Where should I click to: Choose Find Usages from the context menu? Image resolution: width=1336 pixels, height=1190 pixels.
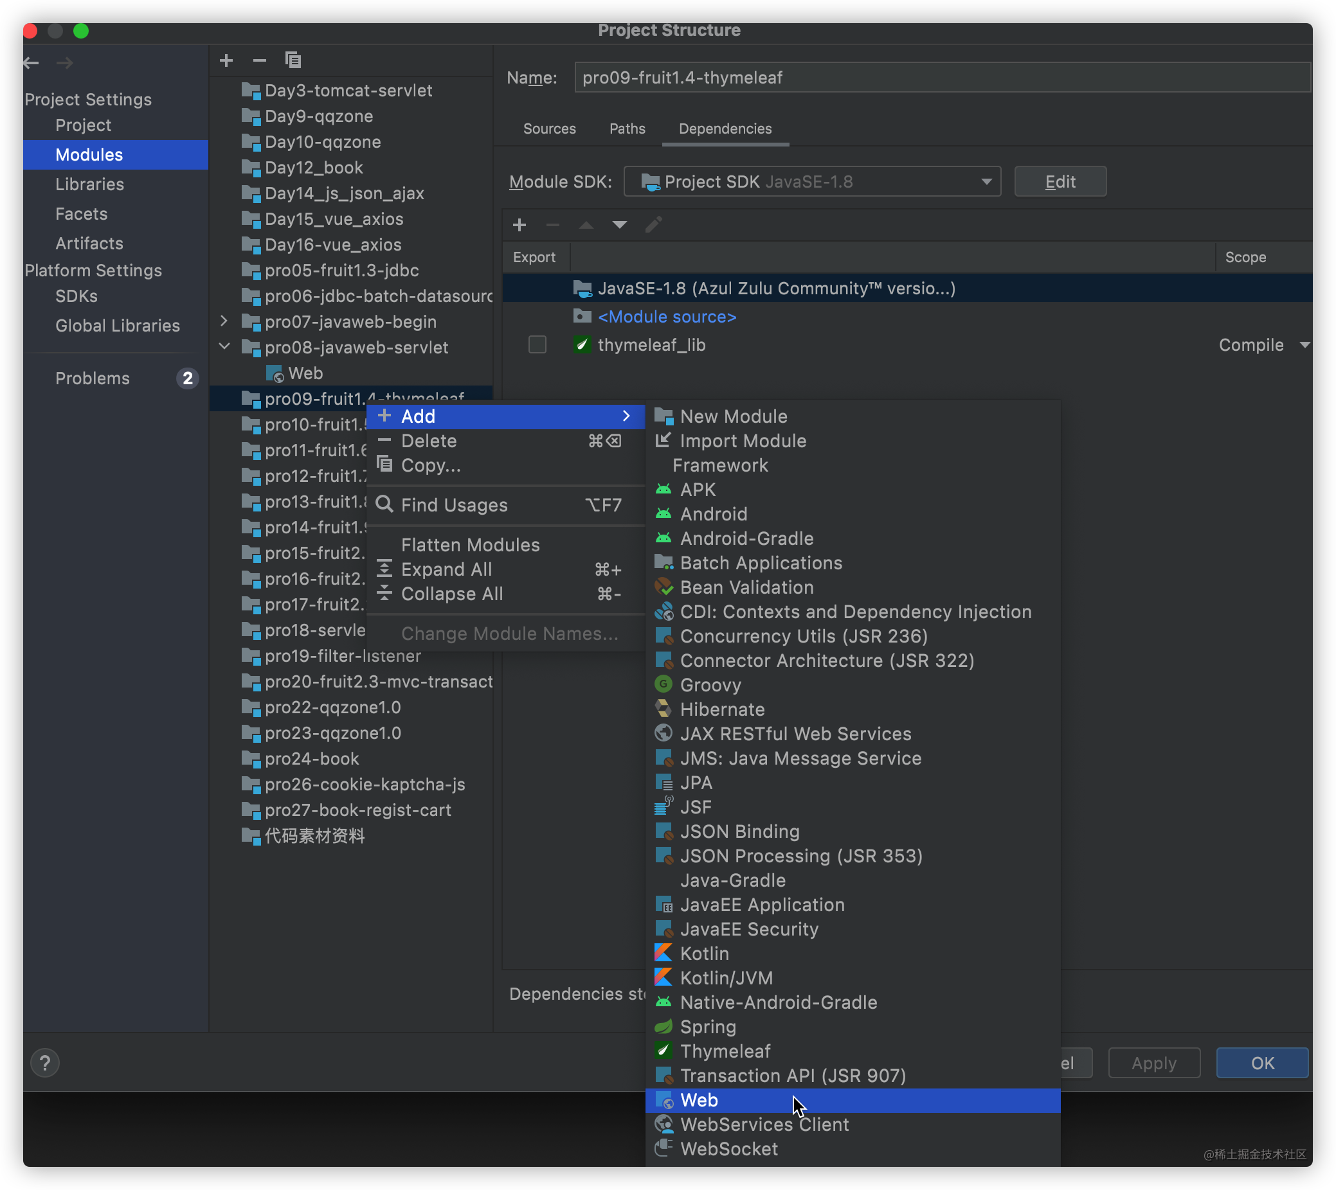[x=507, y=506]
